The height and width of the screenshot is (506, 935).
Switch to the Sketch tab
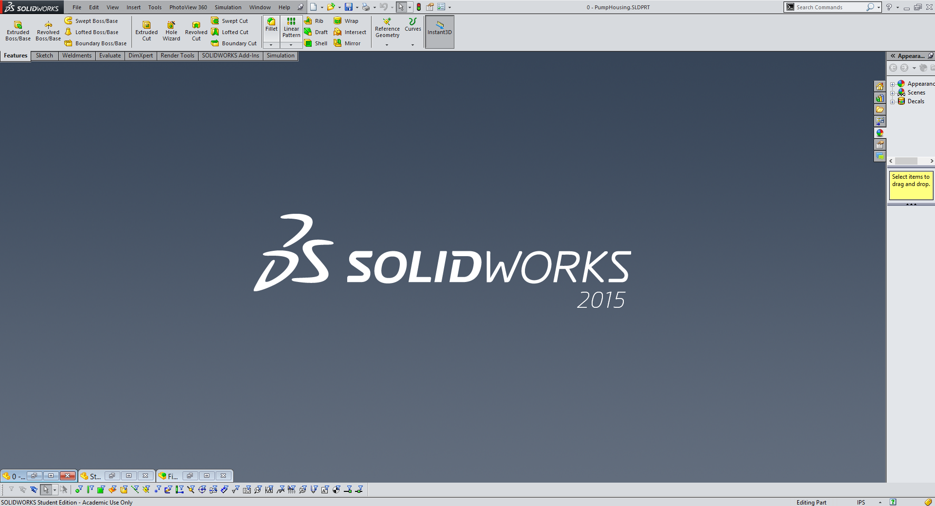pos(44,56)
